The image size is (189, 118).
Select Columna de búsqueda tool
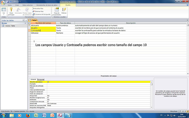(x=41, y=14)
